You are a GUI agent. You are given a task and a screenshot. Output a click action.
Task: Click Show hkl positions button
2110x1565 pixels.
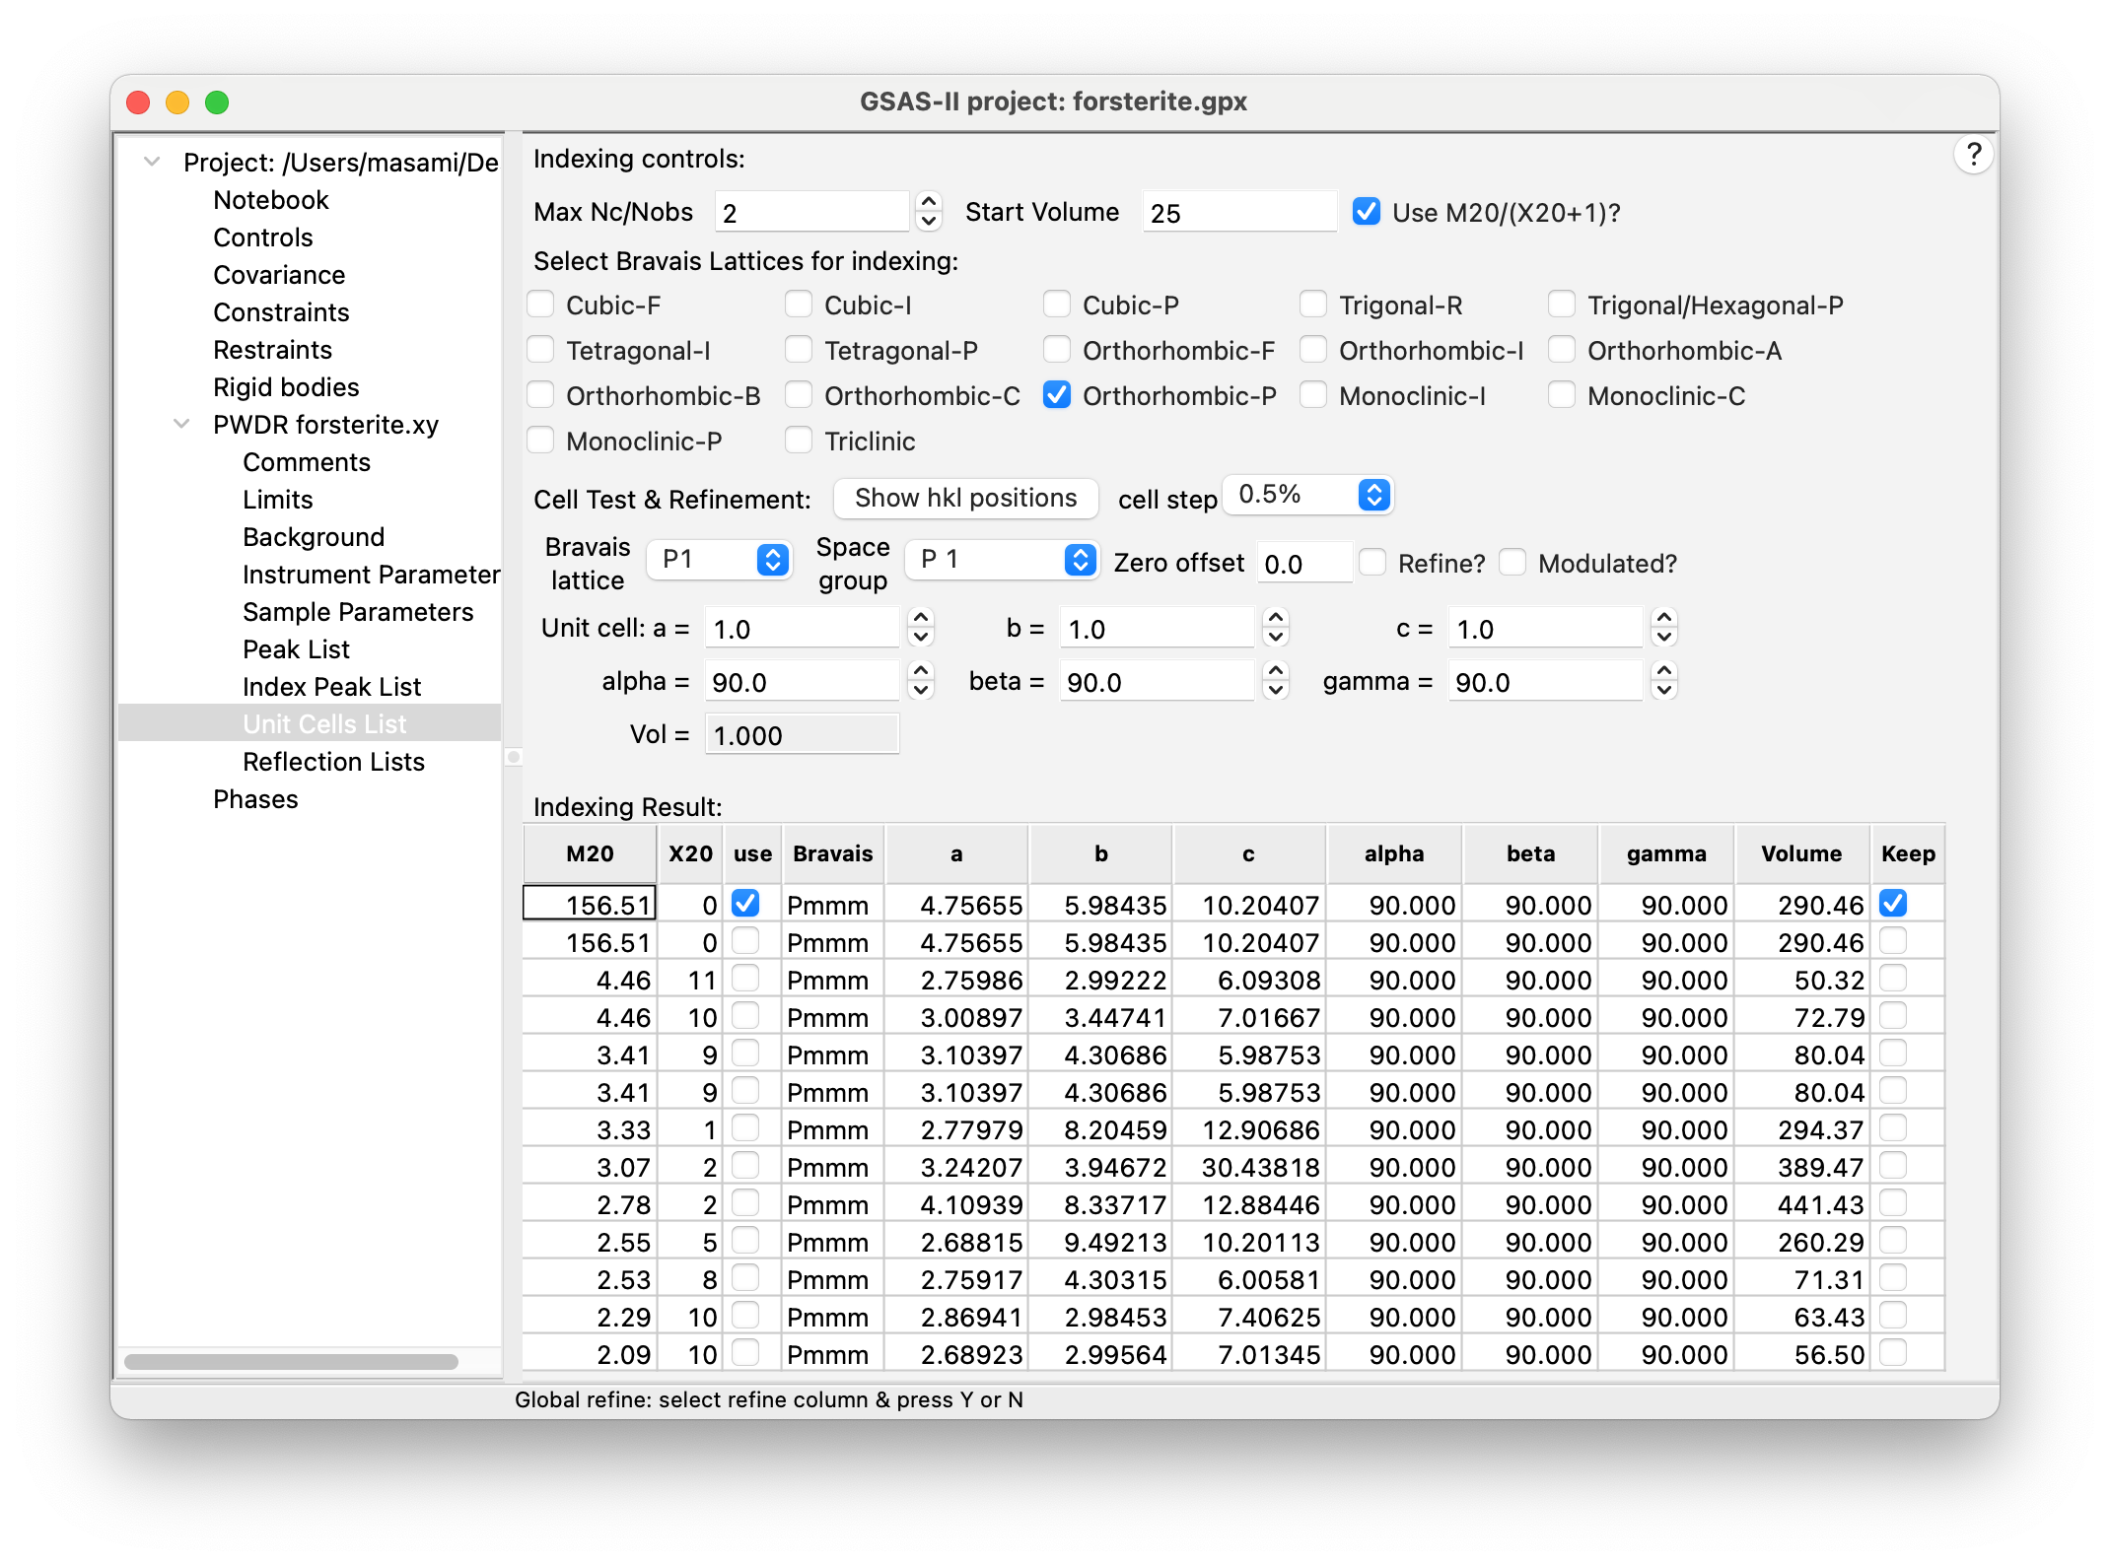tap(965, 499)
